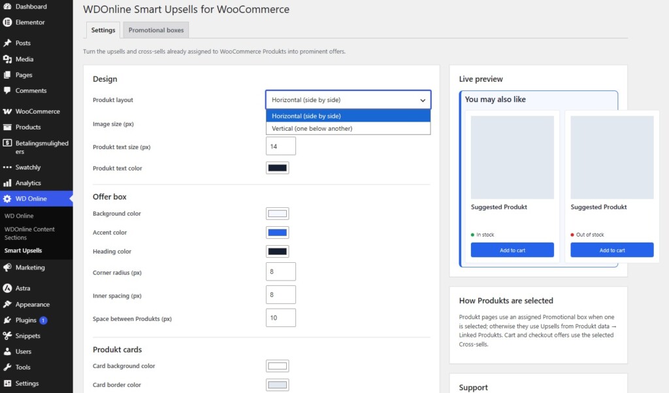Open the Accent color swatch

pos(277,232)
